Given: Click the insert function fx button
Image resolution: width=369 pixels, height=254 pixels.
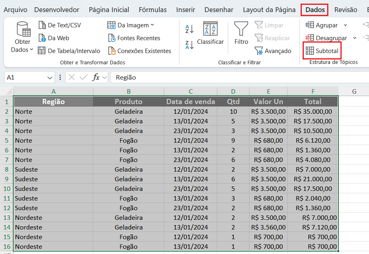Looking at the screenshot, I should [x=96, y=77].
